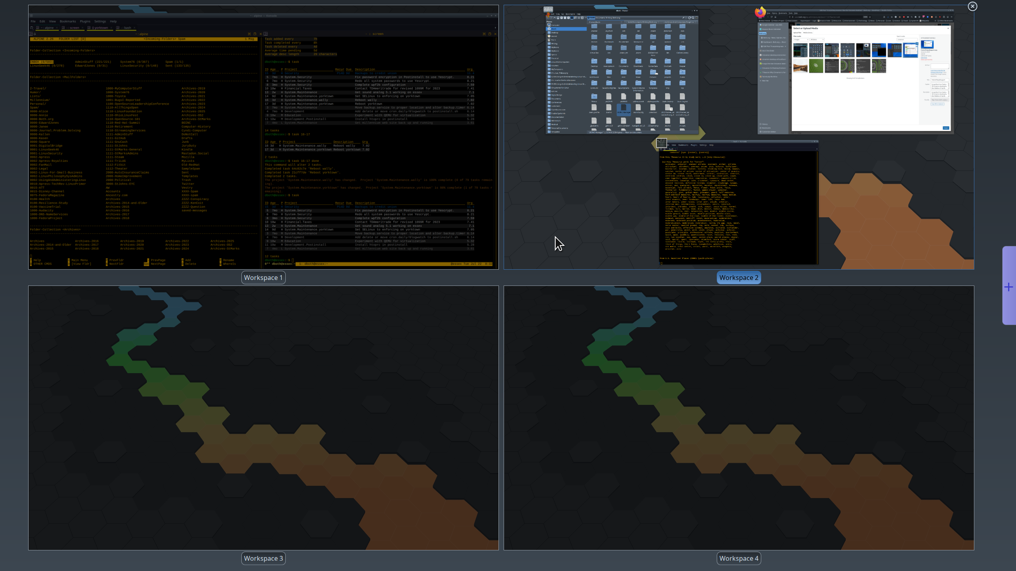Select the highlighted Workspace 2 label
1016x571 pixels.
coord(739,278)
